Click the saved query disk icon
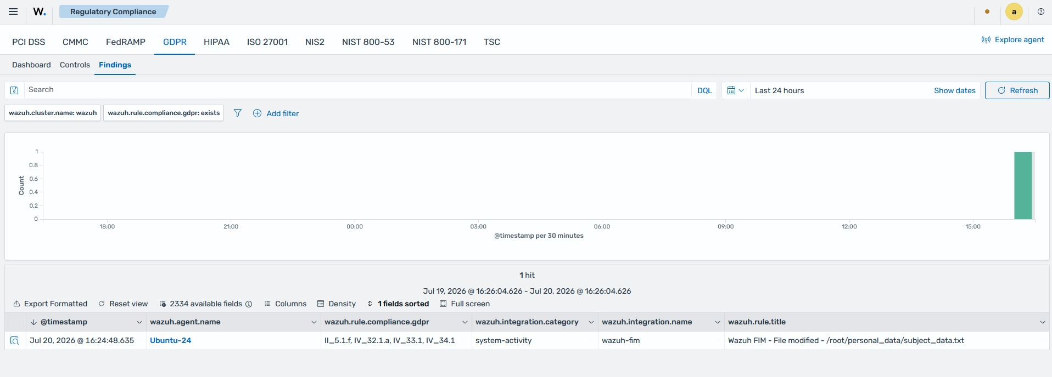Image resolution: width=1052 pixels, height=377 pixels. pos(15,90)
